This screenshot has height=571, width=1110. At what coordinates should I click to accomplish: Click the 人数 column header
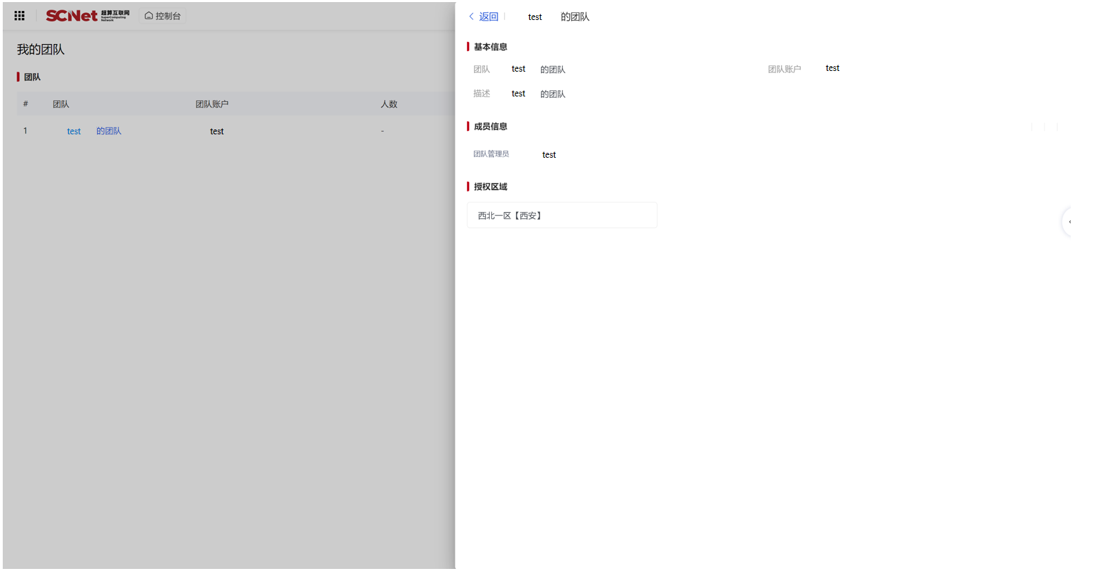(x=389, y=105)
